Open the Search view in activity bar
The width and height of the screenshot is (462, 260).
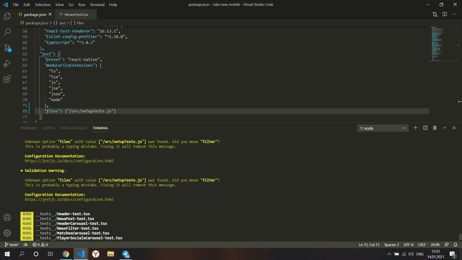(7, 32)
